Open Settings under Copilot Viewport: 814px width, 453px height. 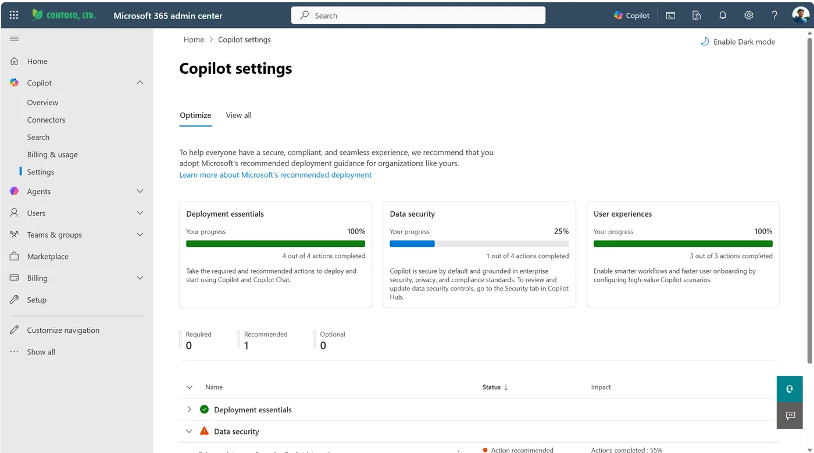coord(40,172)
